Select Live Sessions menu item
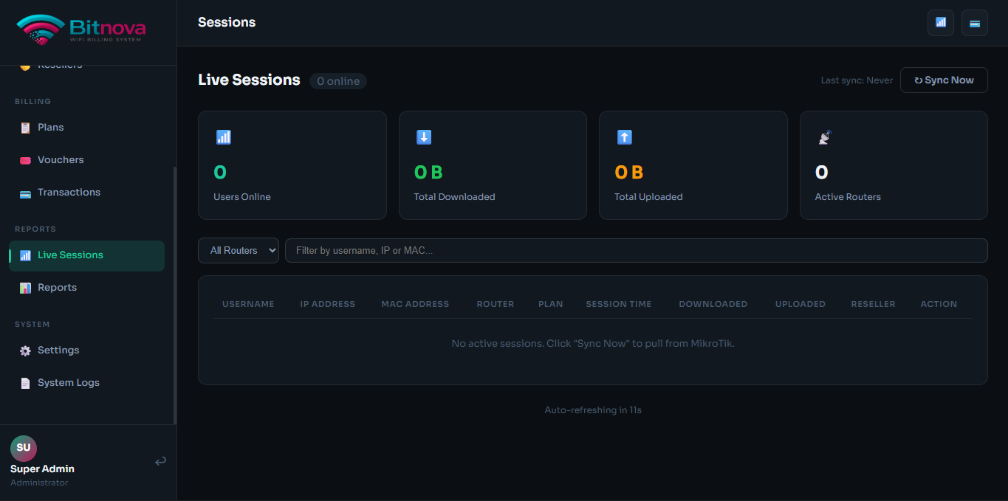 click(x=70, y=255)
